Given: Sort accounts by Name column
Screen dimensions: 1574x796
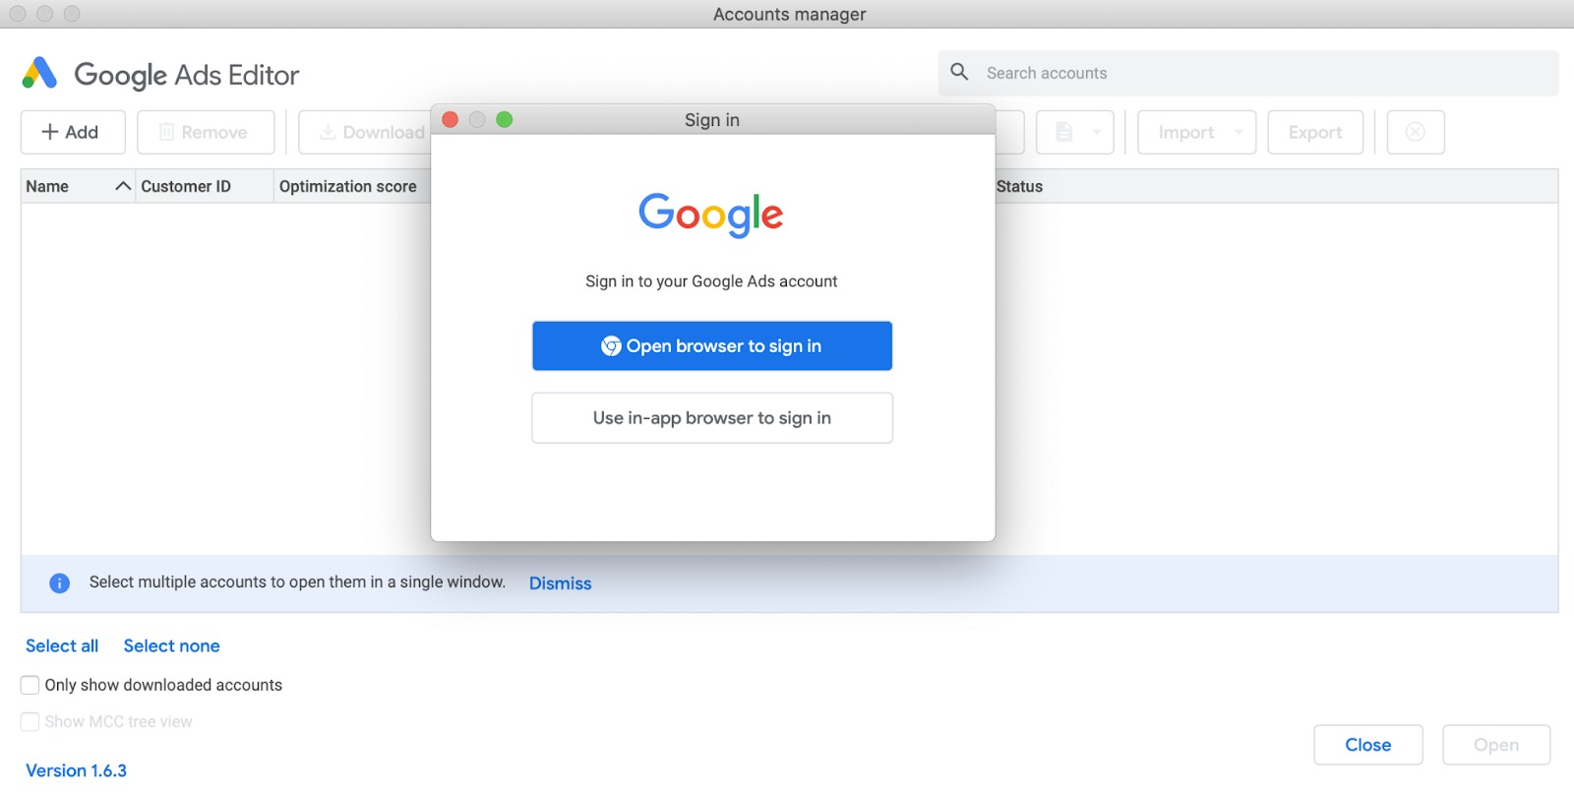Looking at the screenshot, I should (78, 186).
